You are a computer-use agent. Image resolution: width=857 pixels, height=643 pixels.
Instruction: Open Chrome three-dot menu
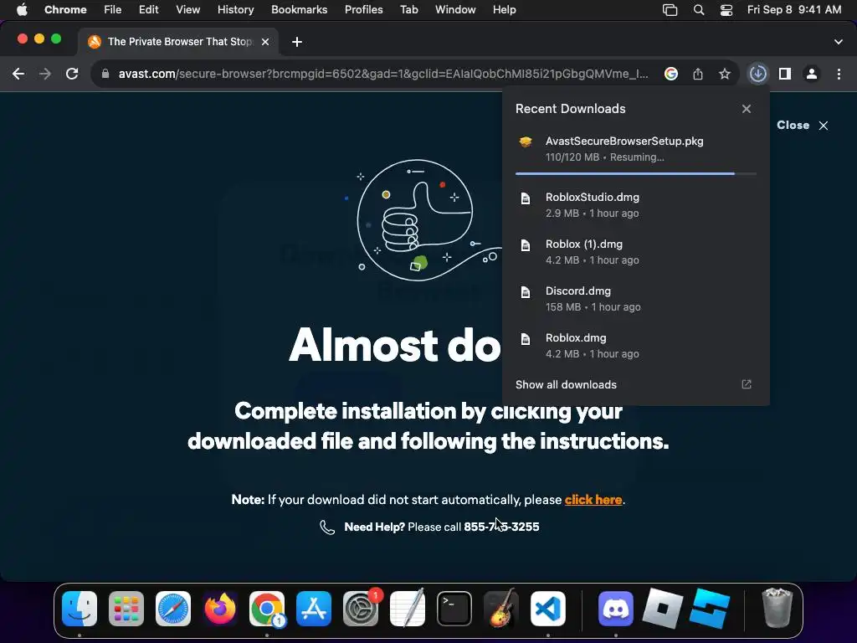[x=839, y=74]
